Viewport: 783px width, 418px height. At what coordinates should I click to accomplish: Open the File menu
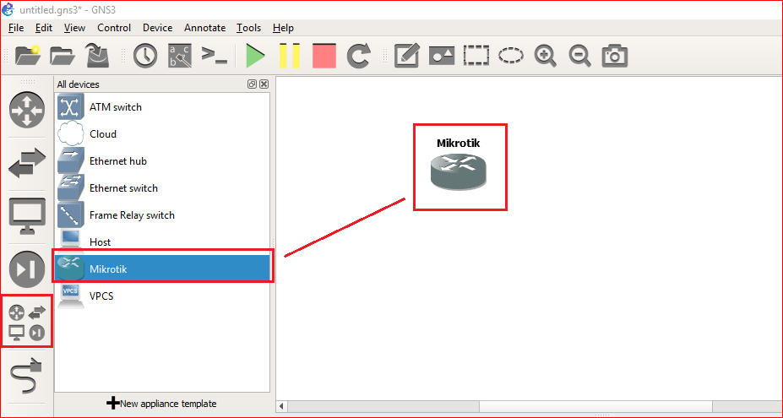16,28
